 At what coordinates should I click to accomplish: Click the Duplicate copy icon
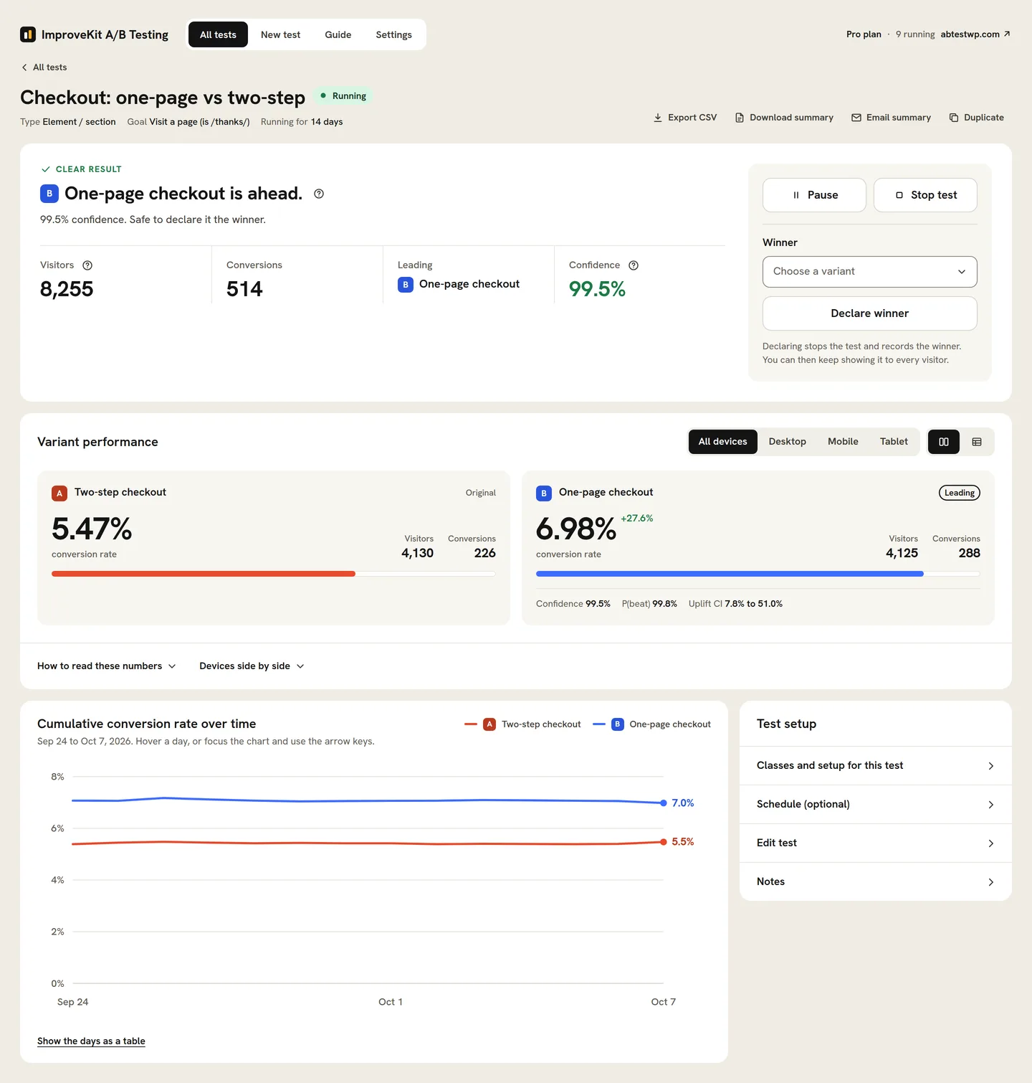pos(954,118)
